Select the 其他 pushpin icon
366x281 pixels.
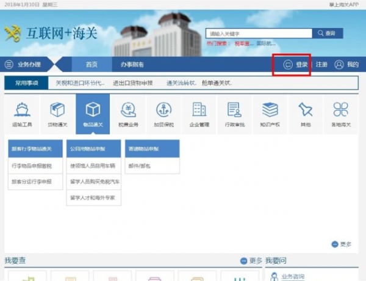(305, 114)
